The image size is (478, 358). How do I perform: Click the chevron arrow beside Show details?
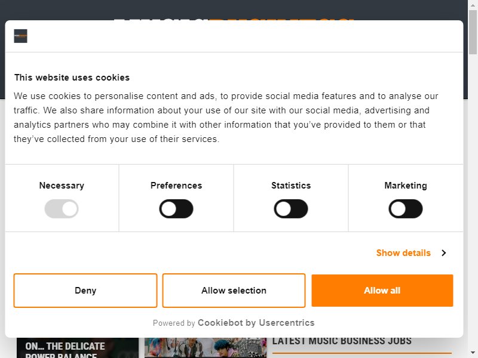[x=444, y=253]
